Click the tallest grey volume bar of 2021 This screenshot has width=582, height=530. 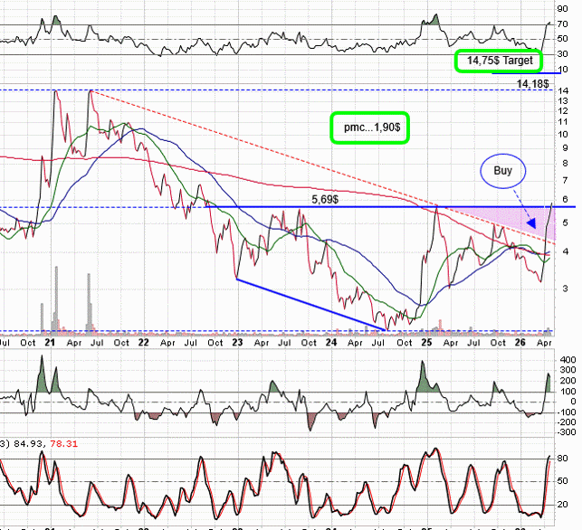(x=56, y=297)
